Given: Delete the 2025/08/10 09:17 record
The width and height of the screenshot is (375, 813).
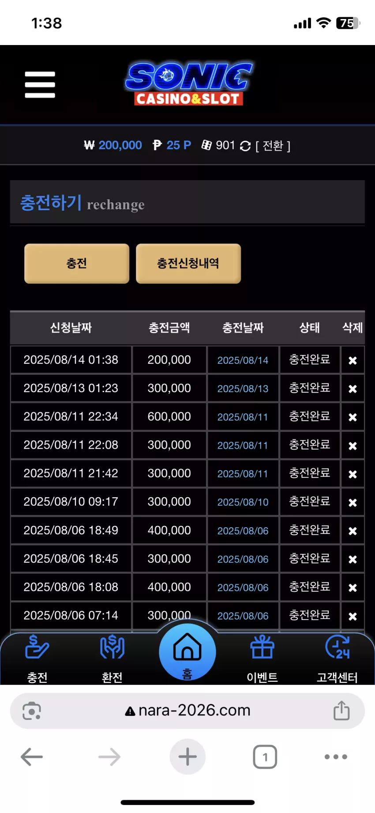Looking at the screenshot, I should pyautogui.click(x=352, y=502).
